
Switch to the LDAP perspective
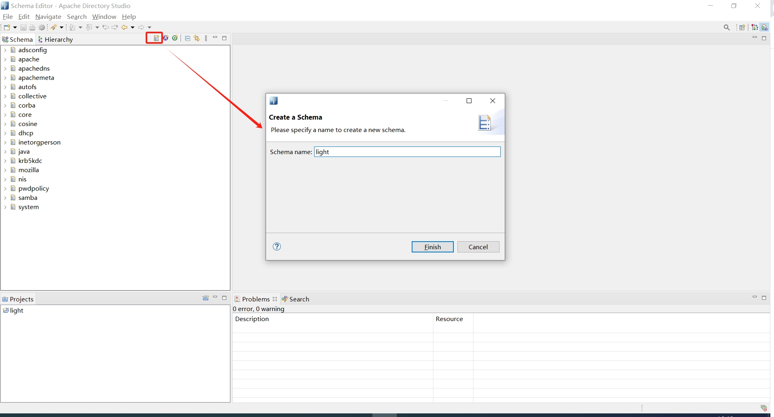[755, 27]
